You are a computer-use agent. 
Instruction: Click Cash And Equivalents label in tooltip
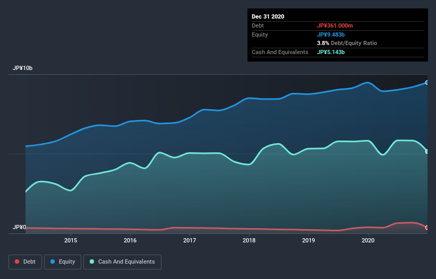point(280,52)
